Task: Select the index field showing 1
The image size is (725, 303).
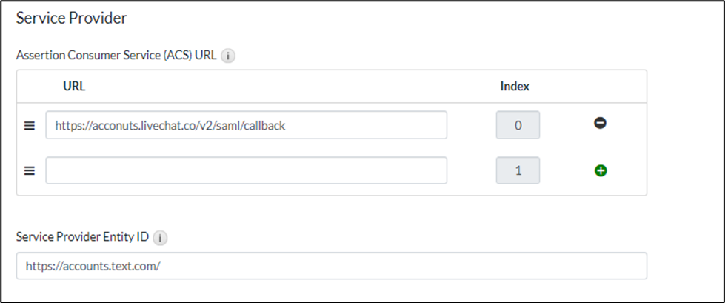Action: click(518, 170)
